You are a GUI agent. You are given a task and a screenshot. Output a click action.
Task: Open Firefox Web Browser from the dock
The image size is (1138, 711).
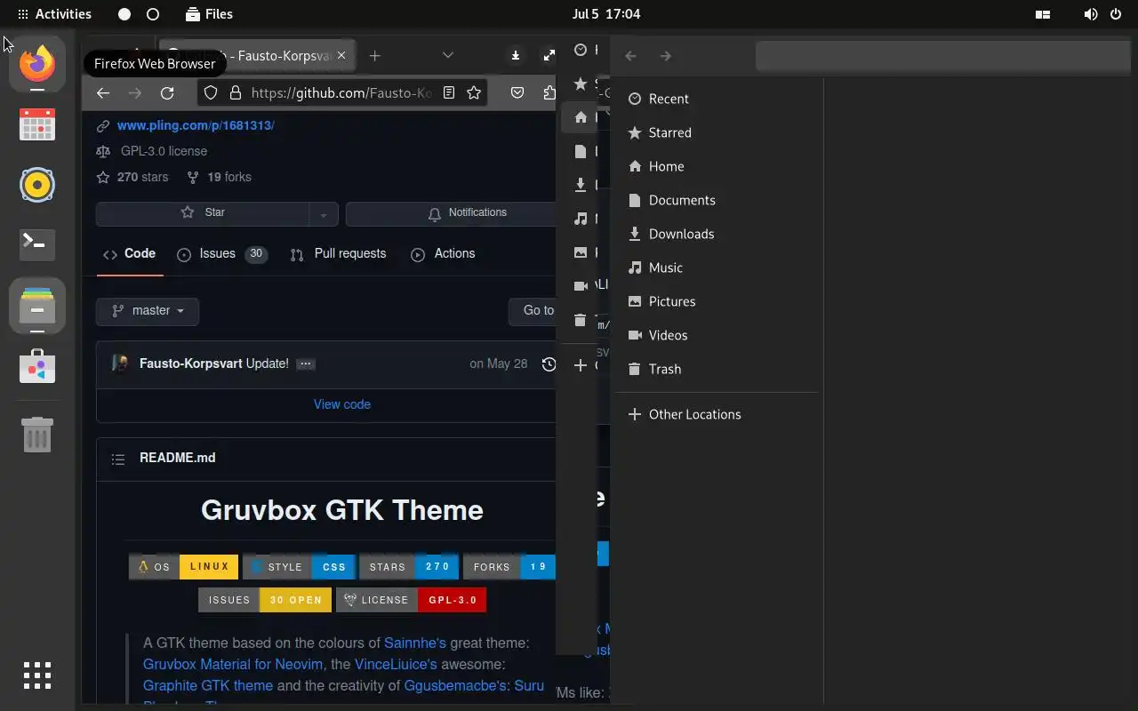(37, 63)
